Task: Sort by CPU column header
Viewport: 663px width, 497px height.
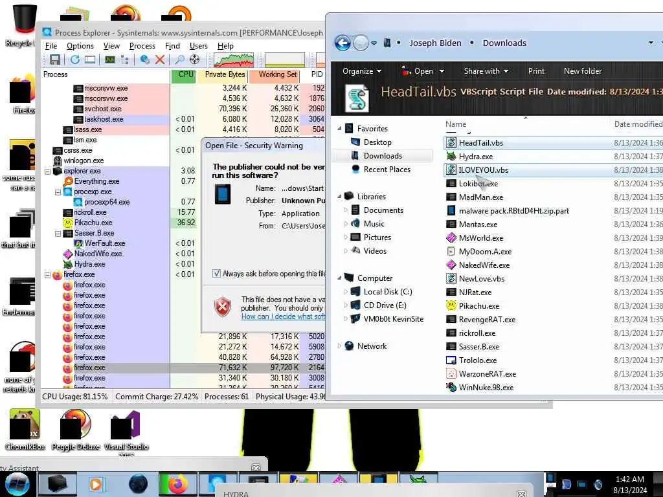Action: tap(183, 75)
